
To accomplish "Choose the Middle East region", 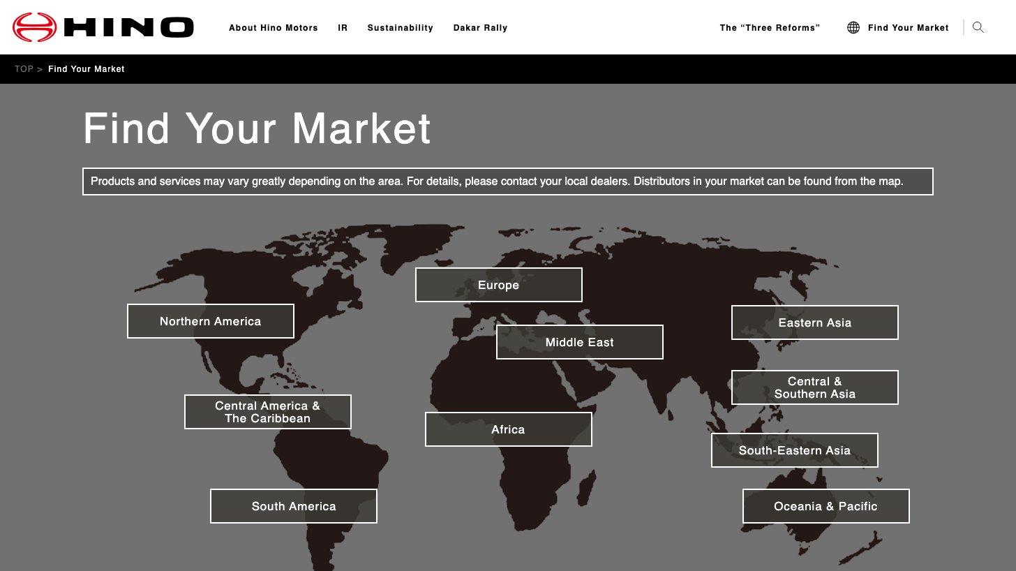I will (580, 342).
